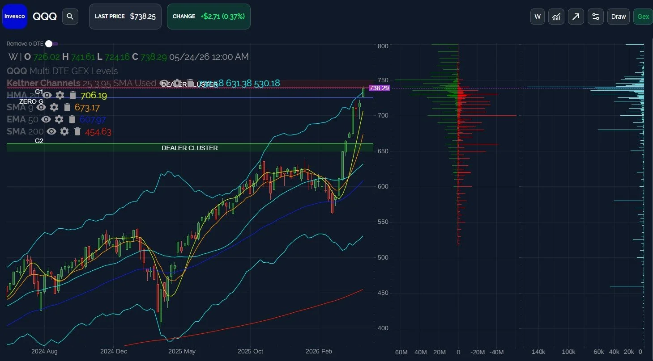Click the Invesco logo badge
The width and height of the screenshot is (653, 361).
click(x=15, y=17)
